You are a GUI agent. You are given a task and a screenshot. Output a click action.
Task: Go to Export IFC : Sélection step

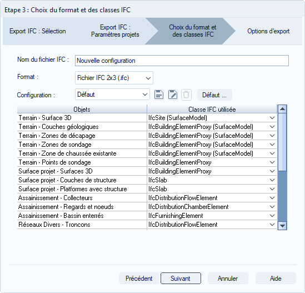point(38,31)
